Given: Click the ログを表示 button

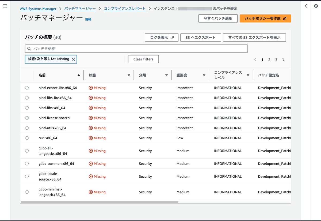Looking at the screenshot, I should click(162, 38).
